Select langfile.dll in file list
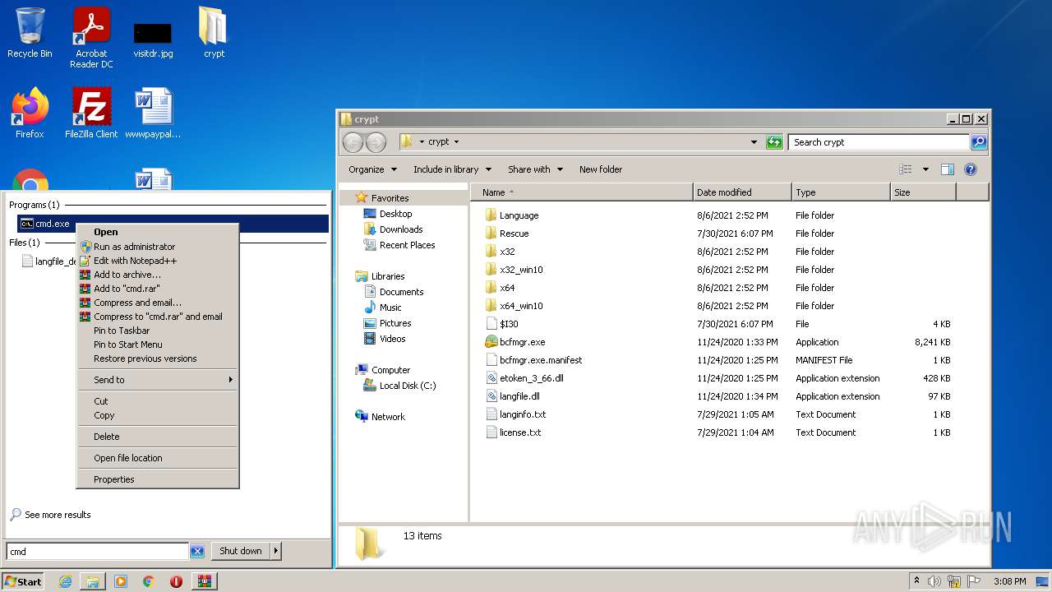1052x592 pixels. [519, 396]
